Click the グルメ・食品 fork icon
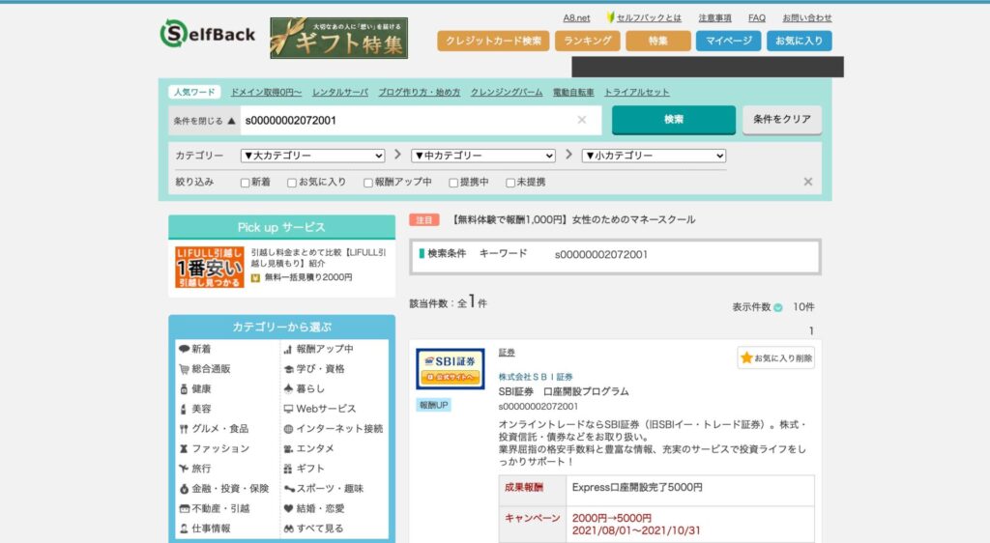The image size is (990, 543). coord(184,429)
